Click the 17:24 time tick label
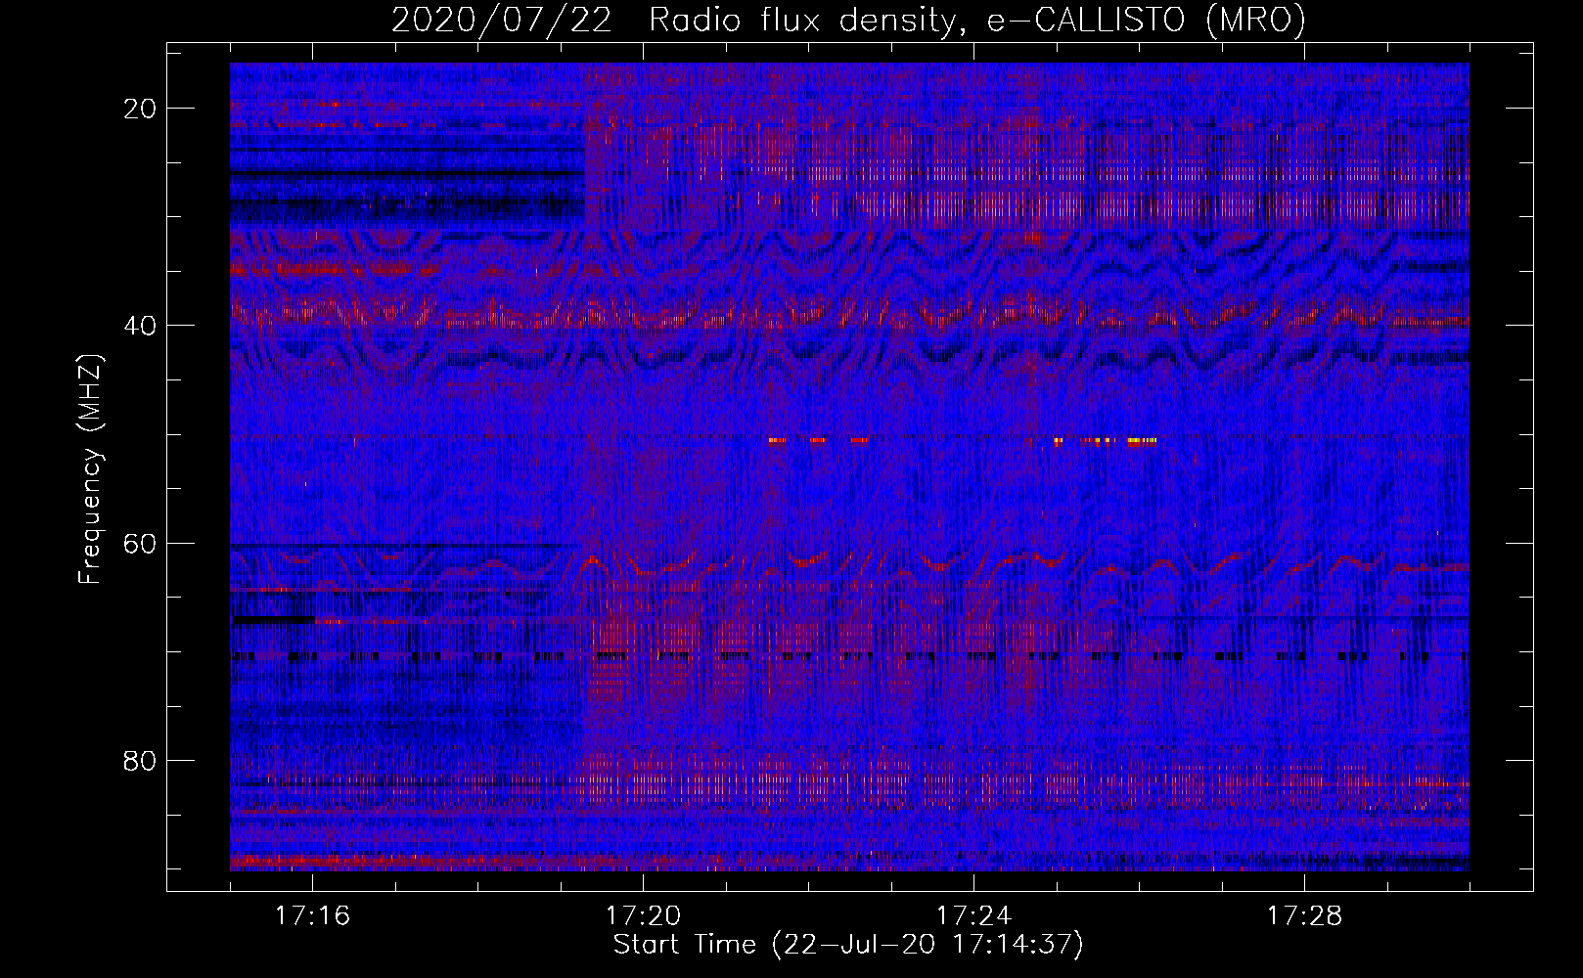Image resolution: width=1583 pixels, height=978 pixels. [x=973, y=916]
